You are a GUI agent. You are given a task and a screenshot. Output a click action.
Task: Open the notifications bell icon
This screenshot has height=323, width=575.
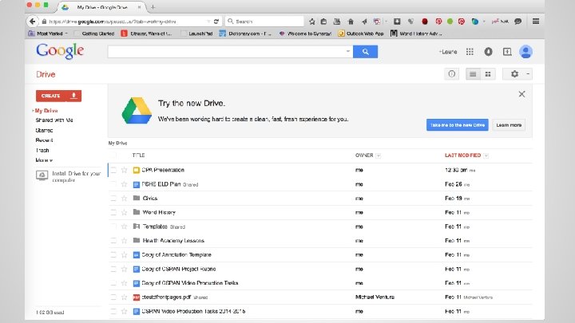489,52
